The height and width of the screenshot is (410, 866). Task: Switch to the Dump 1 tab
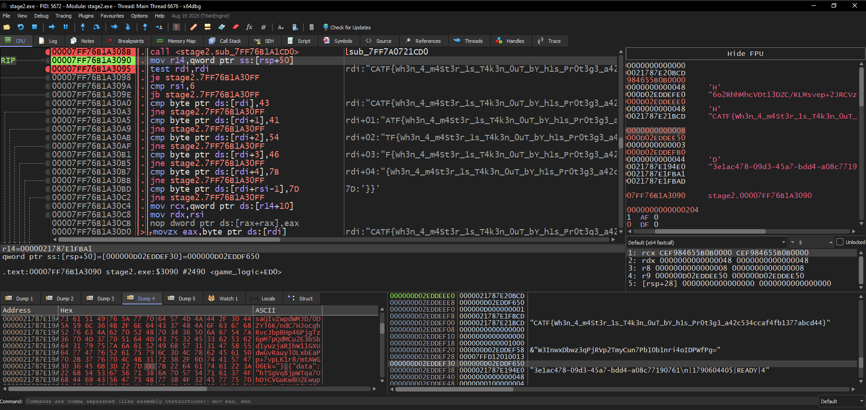coord(20,299)
